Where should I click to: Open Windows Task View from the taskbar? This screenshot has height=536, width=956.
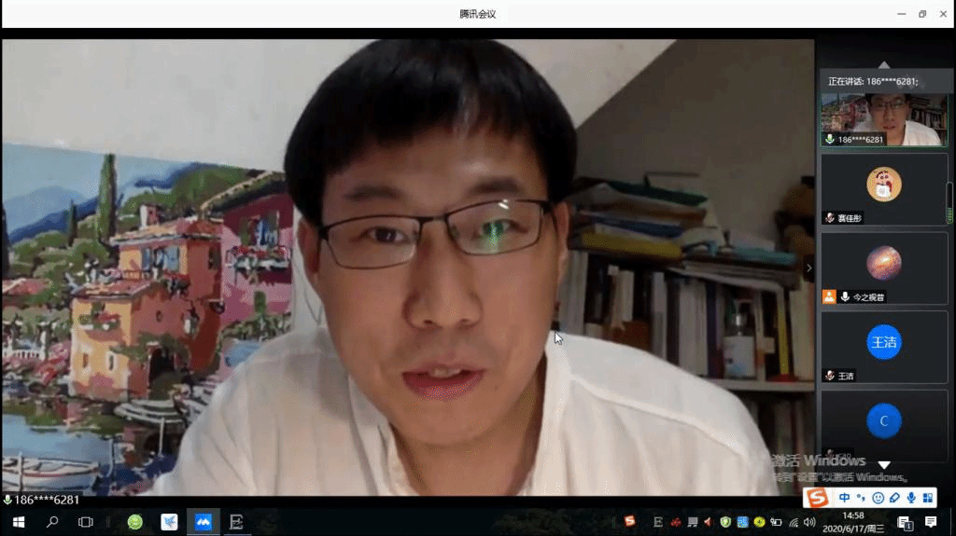click(x=85, y=522)
